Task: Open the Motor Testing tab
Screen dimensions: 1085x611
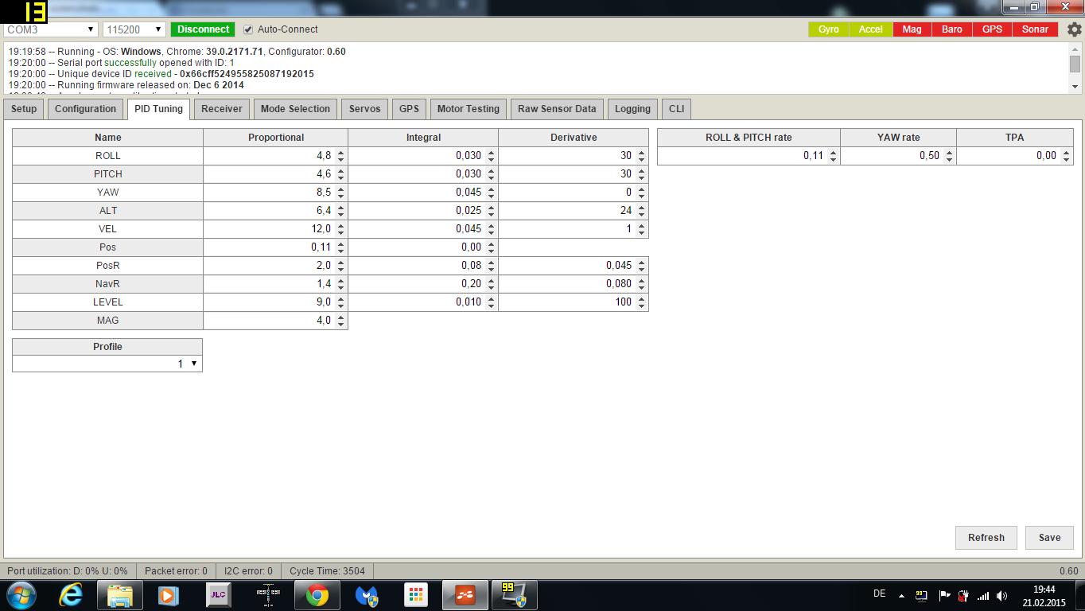Action: pyautogui.click(x=468, y=109)
